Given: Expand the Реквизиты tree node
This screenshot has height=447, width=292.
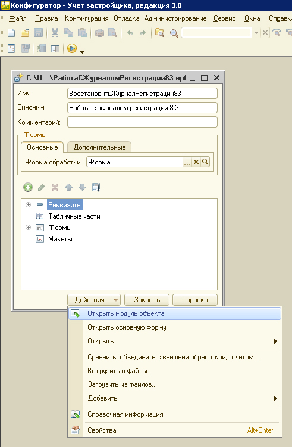Looking at the screenshot, I should click(28, 204).
